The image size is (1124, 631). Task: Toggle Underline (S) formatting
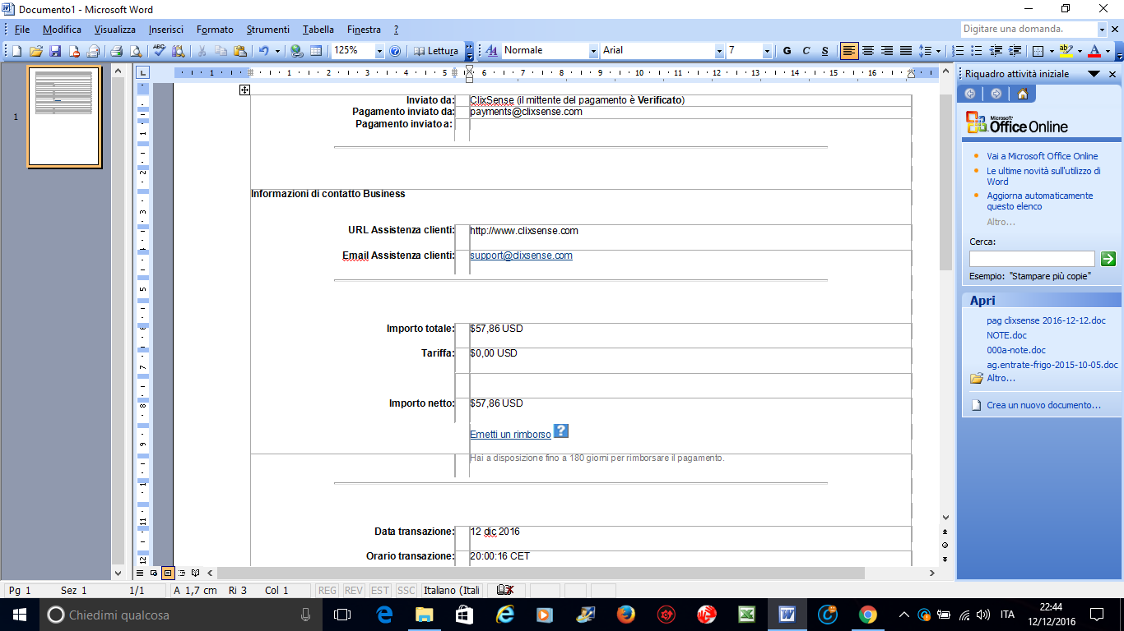(825, 51)
